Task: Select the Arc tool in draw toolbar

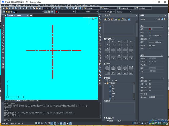Action: click(x=3, y=31)
